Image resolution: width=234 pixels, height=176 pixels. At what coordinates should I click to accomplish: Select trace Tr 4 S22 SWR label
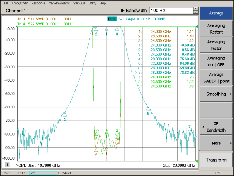coord(44,24)
